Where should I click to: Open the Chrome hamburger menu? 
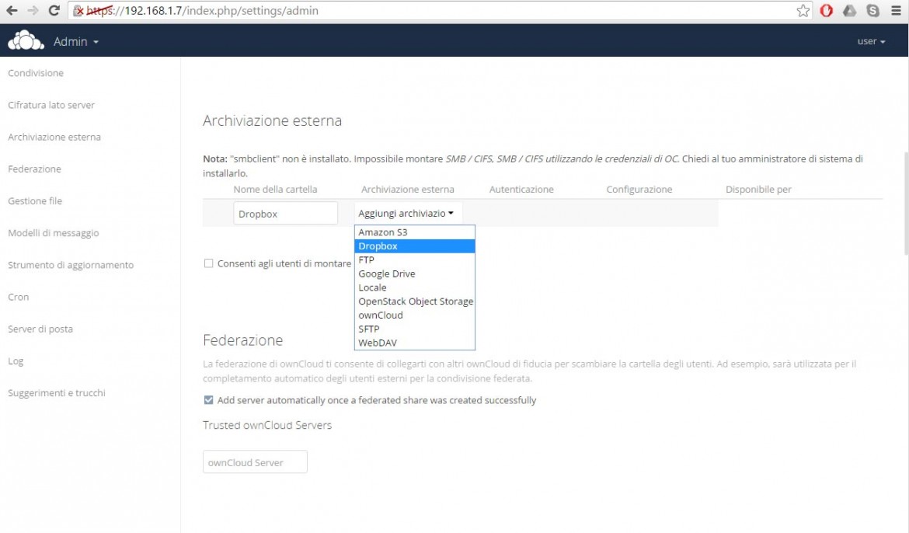coord(897,10)
